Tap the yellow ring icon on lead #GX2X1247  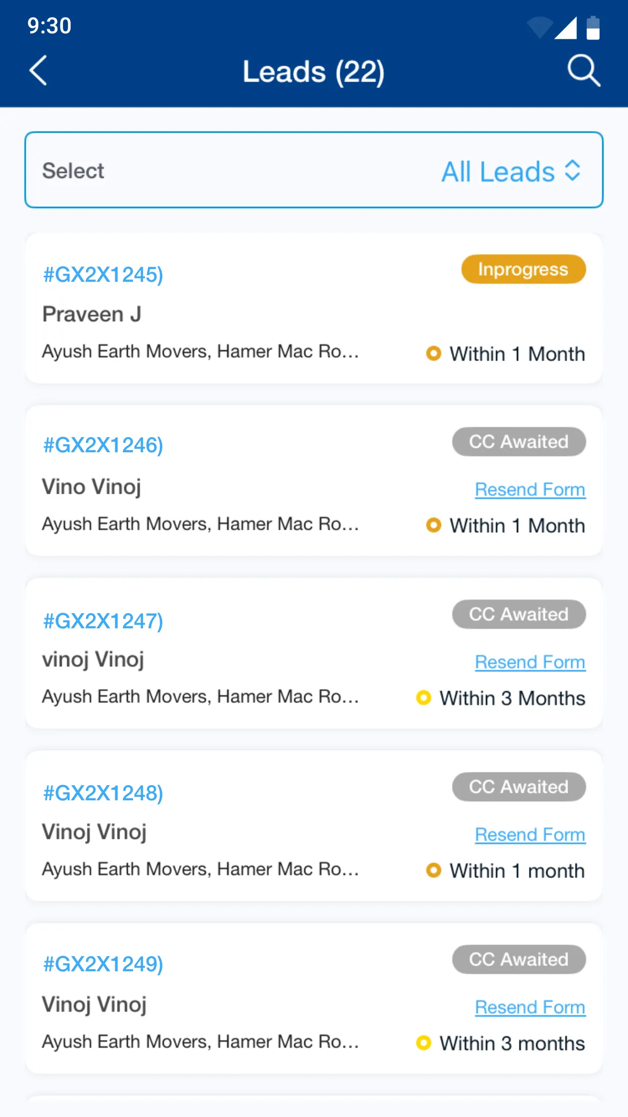pyautogui.click(x=423, y=698)
